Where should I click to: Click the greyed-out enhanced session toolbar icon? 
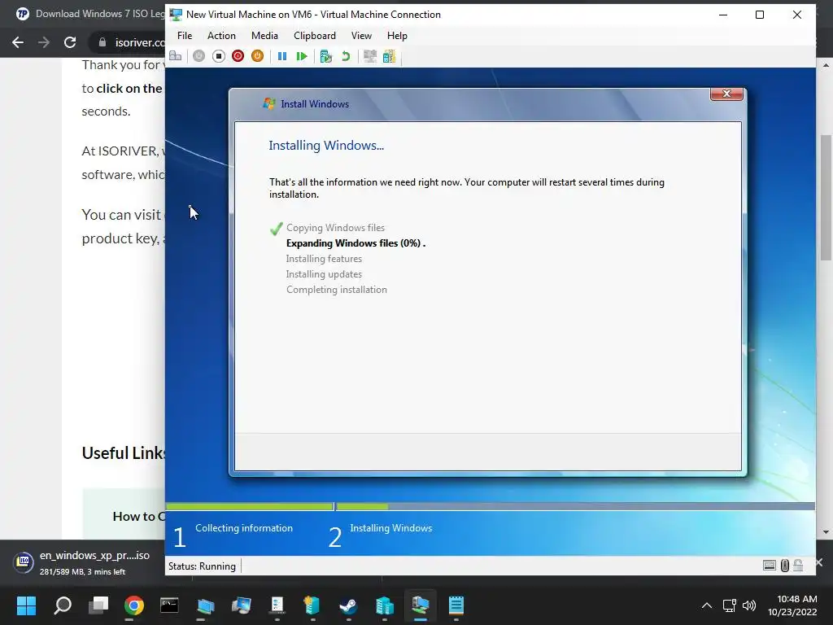(x=370, y=56)
